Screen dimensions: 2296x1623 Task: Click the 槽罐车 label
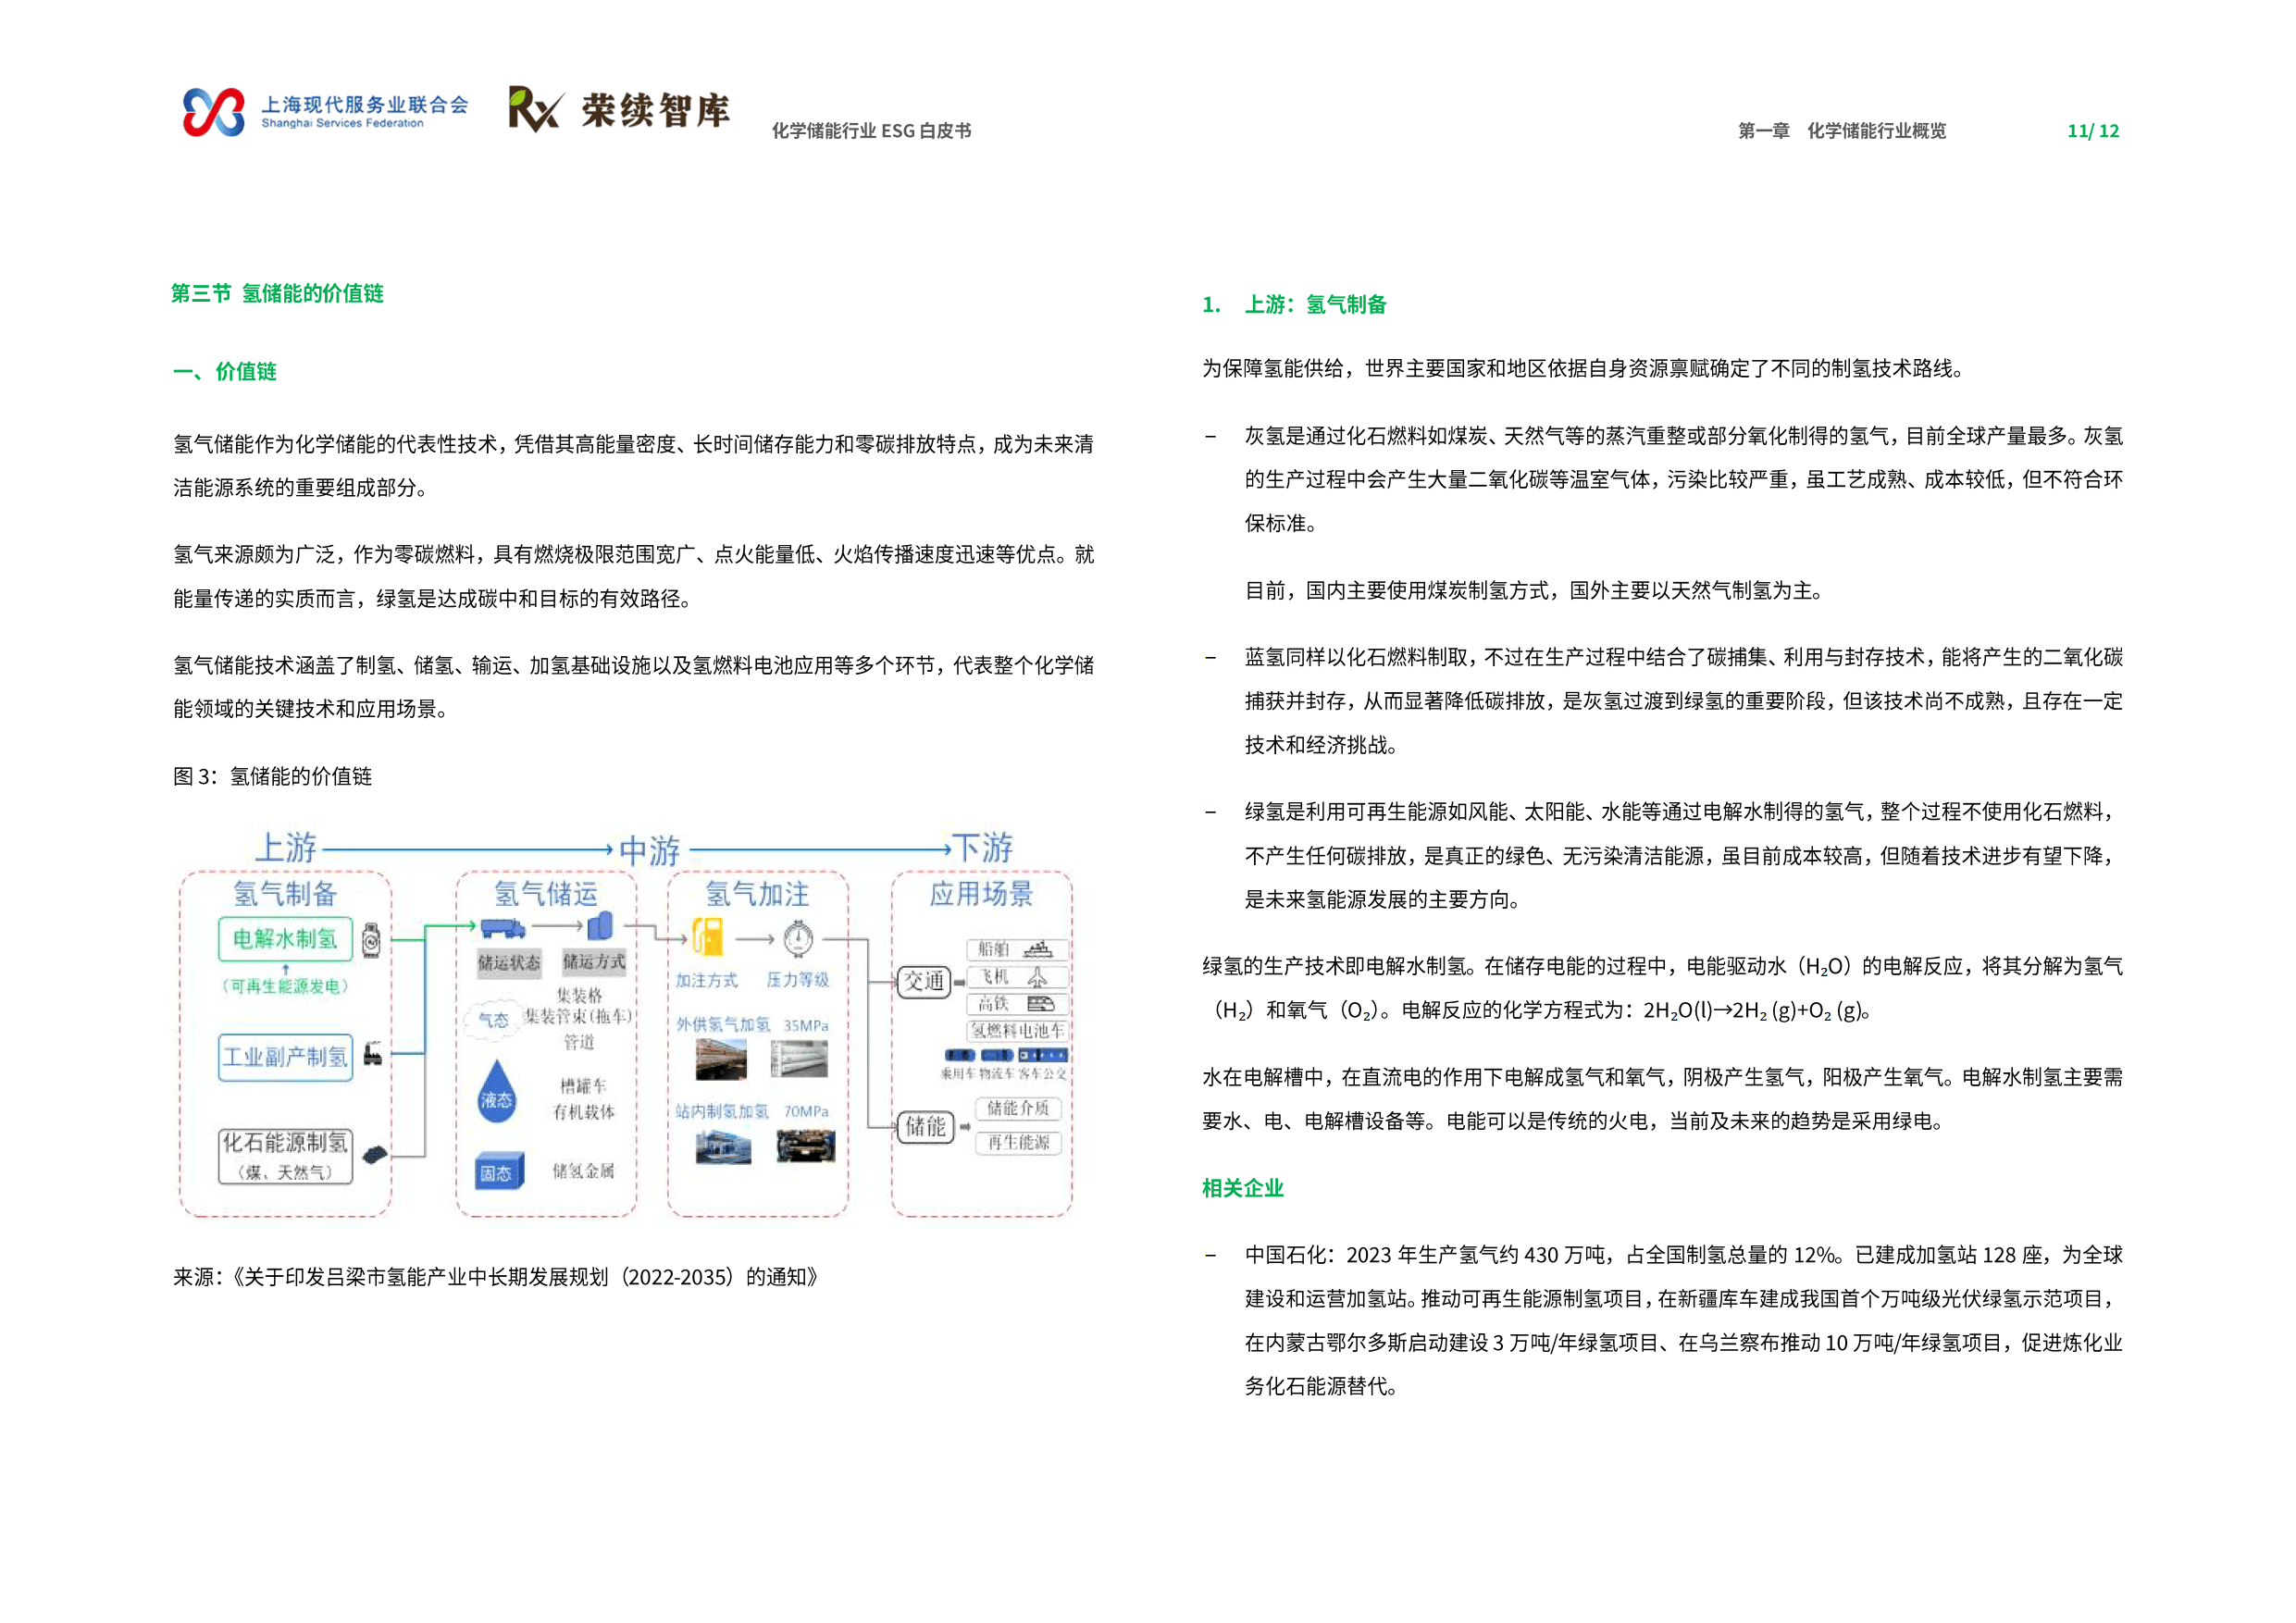coord(583,1086)
